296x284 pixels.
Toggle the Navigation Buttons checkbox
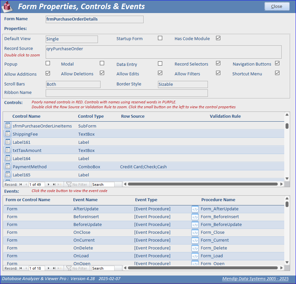(277, 63)
